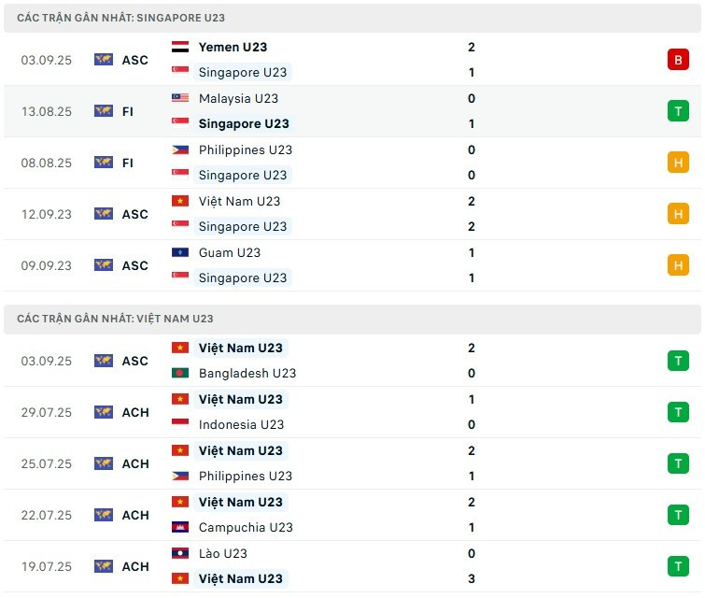This screenshot has height=598, width=705.
Task: Click the FI league label on 13.08.25
Action: click(x=128, y=111)
